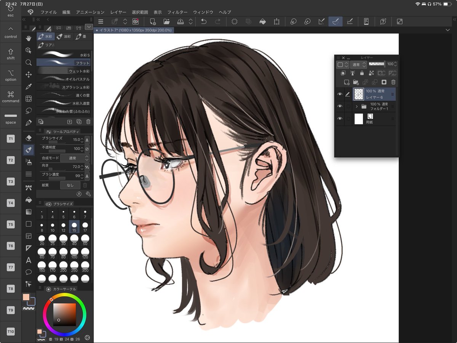Switch to the 油彩 sub tool tab
The image size is (457, 343).
tap(64, 37)
